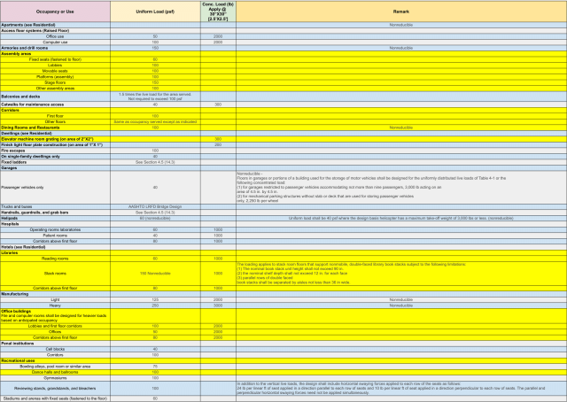Click the '150 Nonreducible' stack rooms load cell
Viewport: 567px width, 402px height.
tap(155, 273)
